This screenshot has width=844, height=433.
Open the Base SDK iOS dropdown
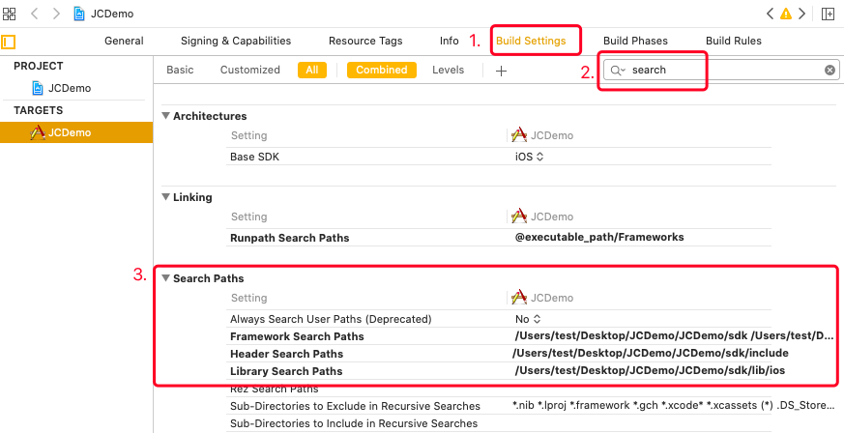529,158
